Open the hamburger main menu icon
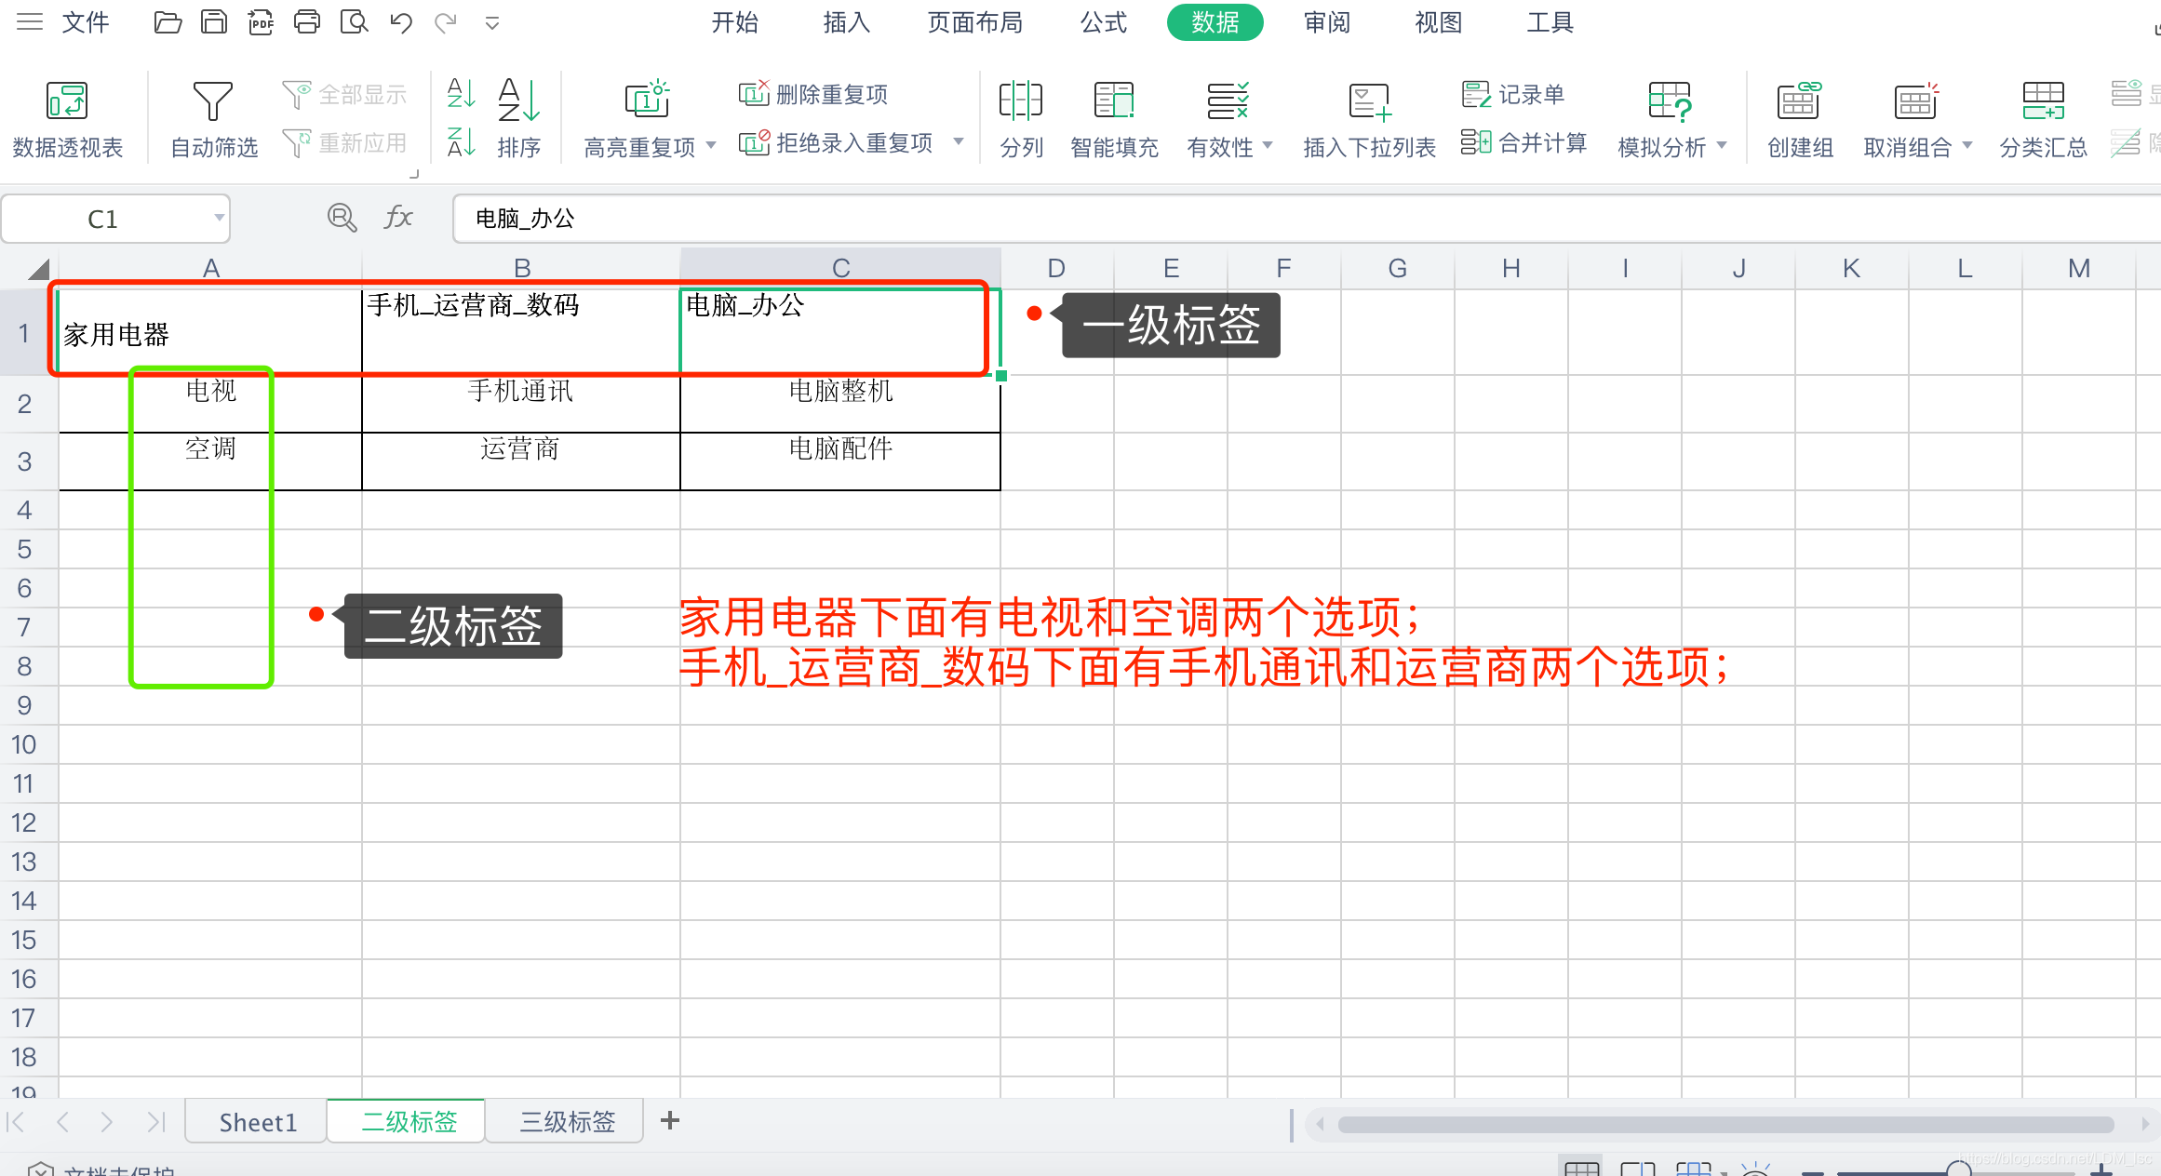Viewport: 2161px width, 1176px height. tap(30, 21)
